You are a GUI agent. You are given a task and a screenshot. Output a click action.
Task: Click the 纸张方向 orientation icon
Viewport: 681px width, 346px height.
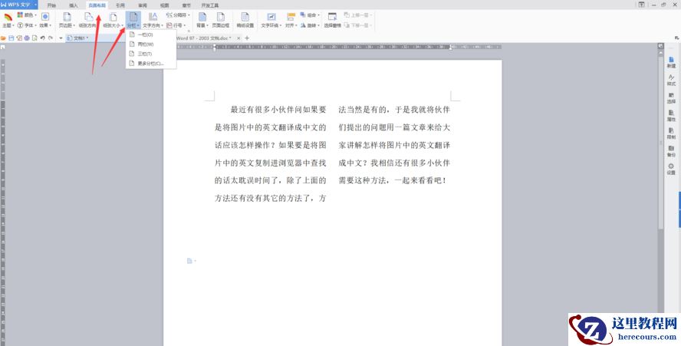pyautogui.click(x=88, y=18)
